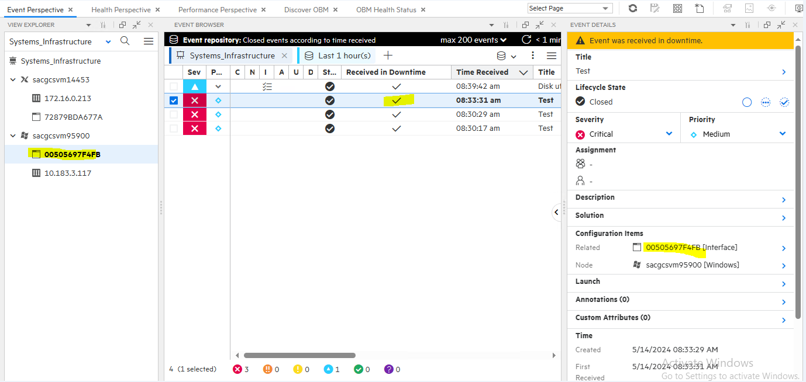Image resolution: width=806 pixels, height=382 pixels.
Task: Uncheck the selected Test event row
Action: point(173,100)
